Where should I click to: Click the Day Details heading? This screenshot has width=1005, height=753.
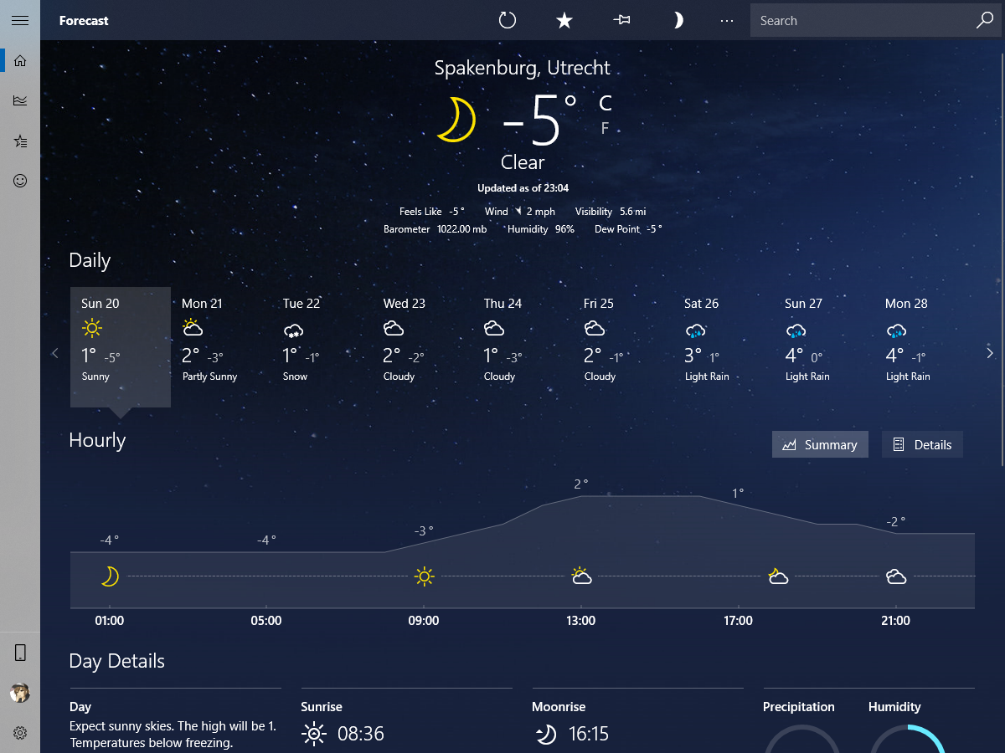117,661
